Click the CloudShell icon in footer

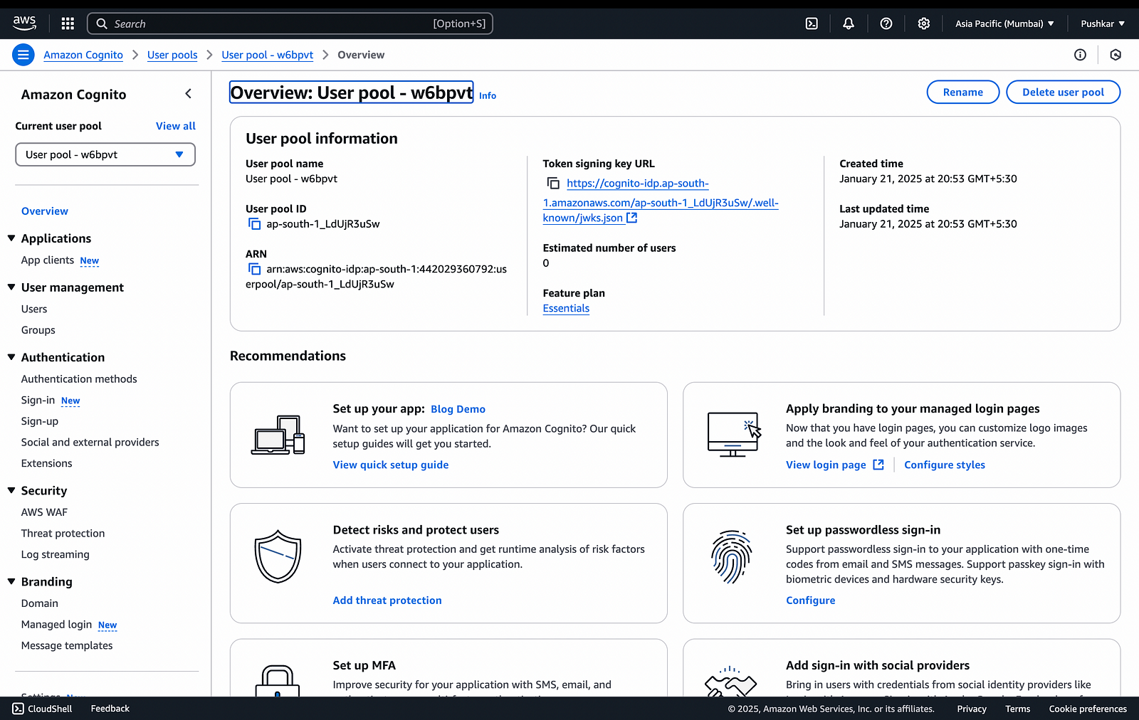(19, 709)
